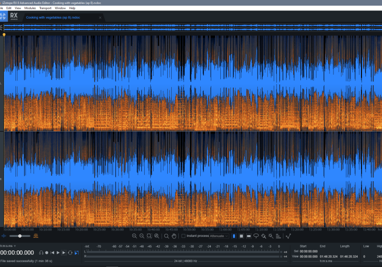Open the Edit menu
Image resolution: width=382 pixels, height=267 pixels.
pos(9,8)
